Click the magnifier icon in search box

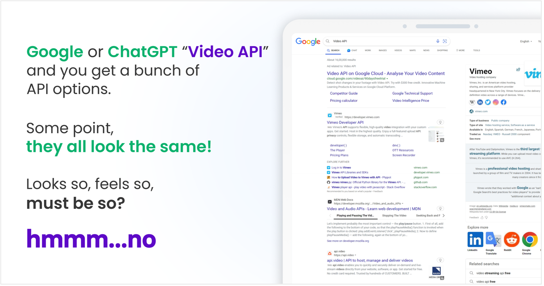(x=328, y=41)
